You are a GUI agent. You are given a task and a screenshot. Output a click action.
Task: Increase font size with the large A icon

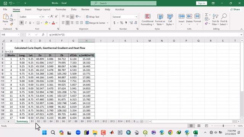coord(52,16)
